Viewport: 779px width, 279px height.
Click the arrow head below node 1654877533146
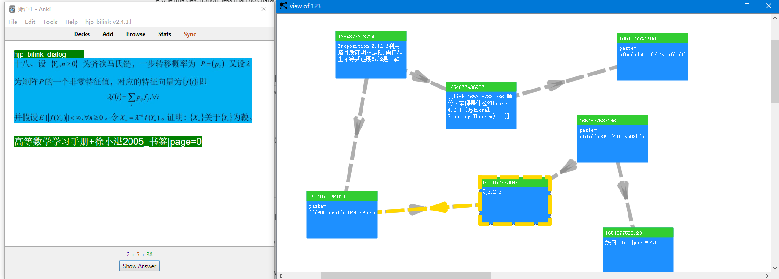pyautogui.click(x=623, y=190)
